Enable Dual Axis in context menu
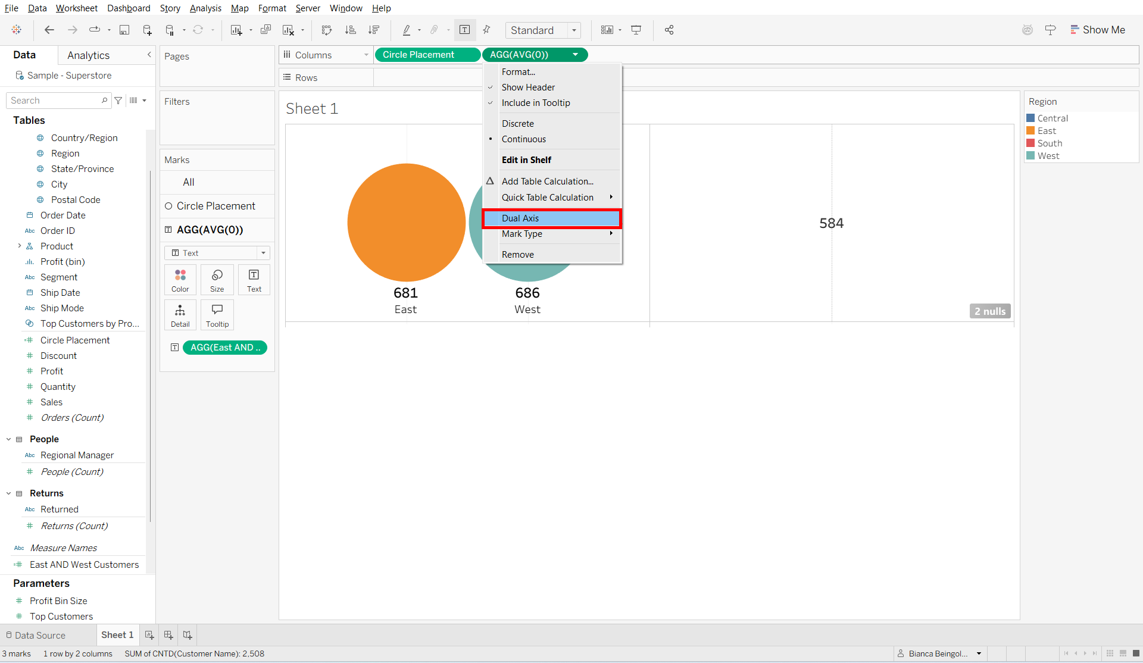The image size is (1143, 663). 552,218
